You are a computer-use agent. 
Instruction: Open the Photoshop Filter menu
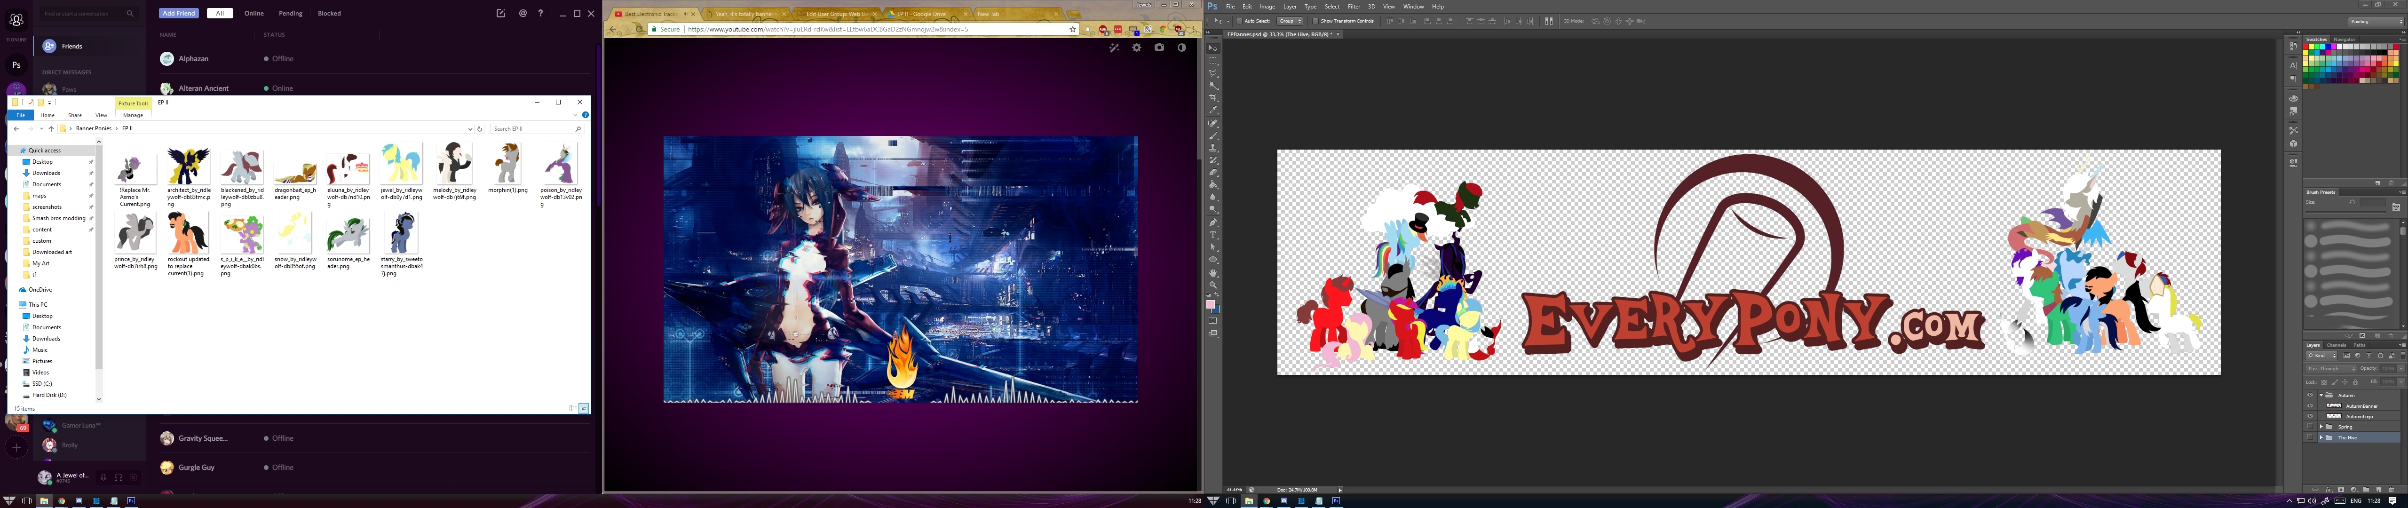tap(1354, 7)
